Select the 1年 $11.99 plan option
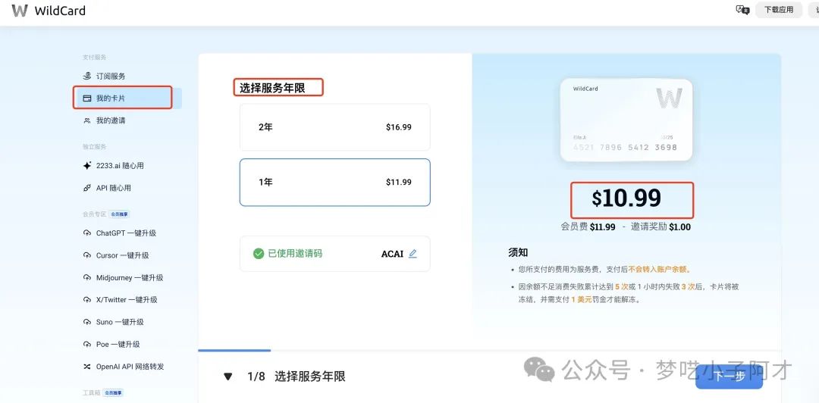This screenshot has width=819, height=403. point(334,183)
